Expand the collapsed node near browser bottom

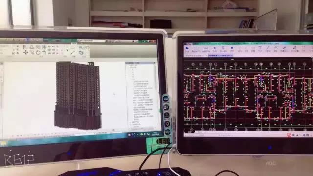pos(131,122)
